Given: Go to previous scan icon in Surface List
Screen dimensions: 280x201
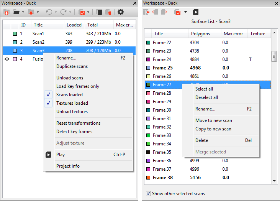Looking at the screenshot, I should (155, 12).
